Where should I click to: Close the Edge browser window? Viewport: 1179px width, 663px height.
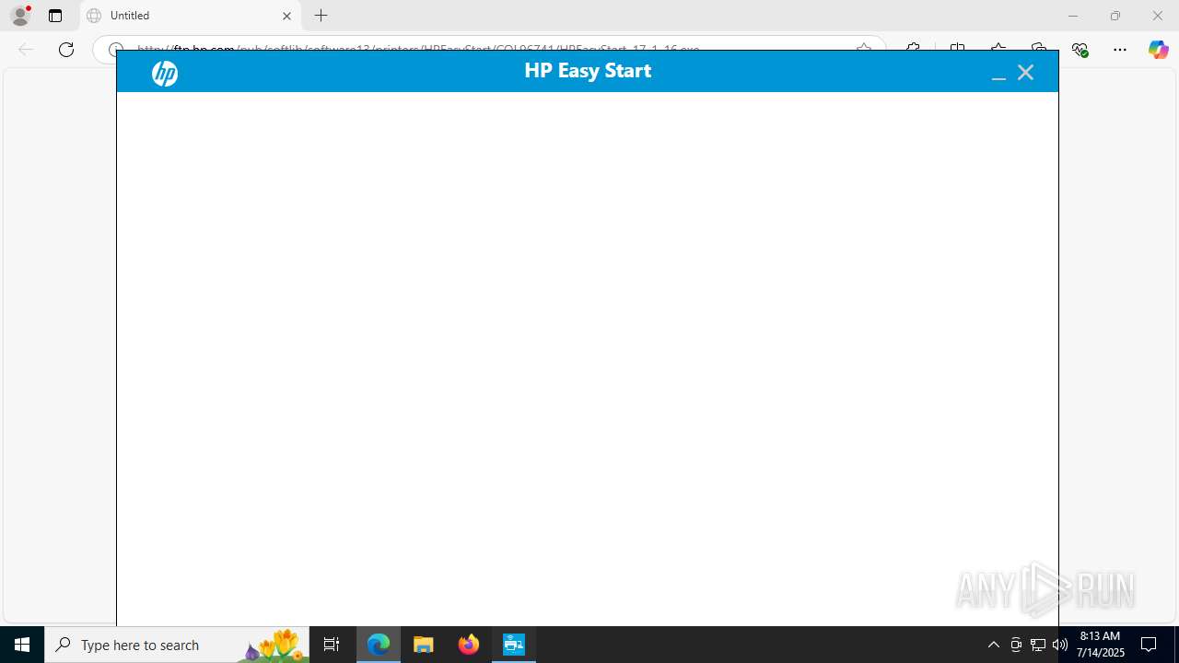(1158, 16)
